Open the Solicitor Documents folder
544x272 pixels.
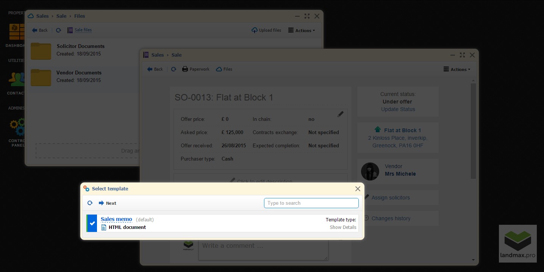point(41,51)
